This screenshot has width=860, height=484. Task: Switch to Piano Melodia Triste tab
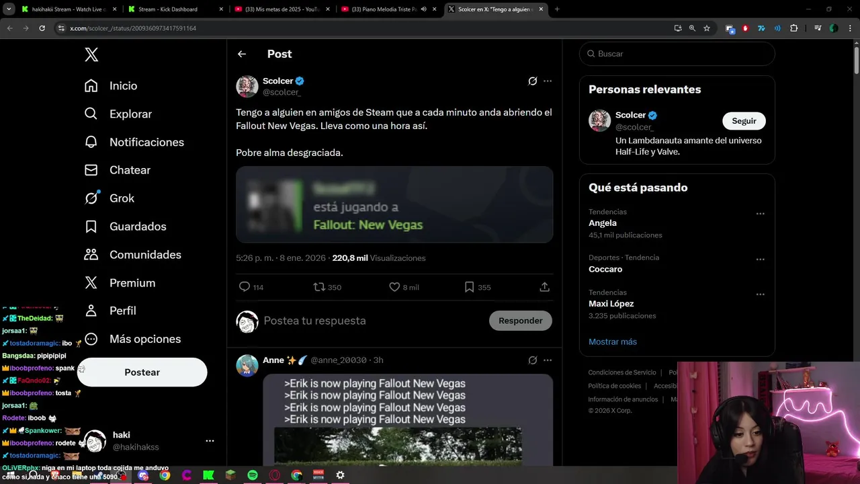pyautogui.click(x=380, y=9)
